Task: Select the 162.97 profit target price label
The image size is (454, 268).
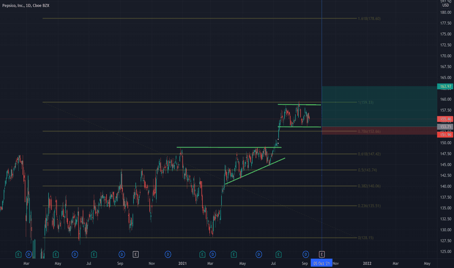Action: click(445, 86)
